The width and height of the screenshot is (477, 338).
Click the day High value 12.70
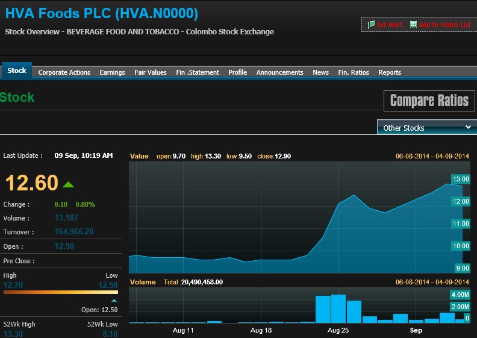(13, 285)
